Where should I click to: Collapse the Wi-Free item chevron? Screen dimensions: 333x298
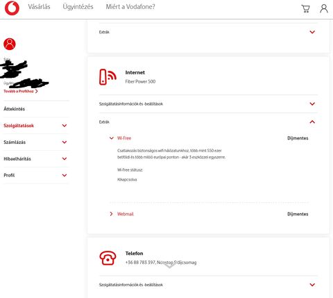click(112, 138)
